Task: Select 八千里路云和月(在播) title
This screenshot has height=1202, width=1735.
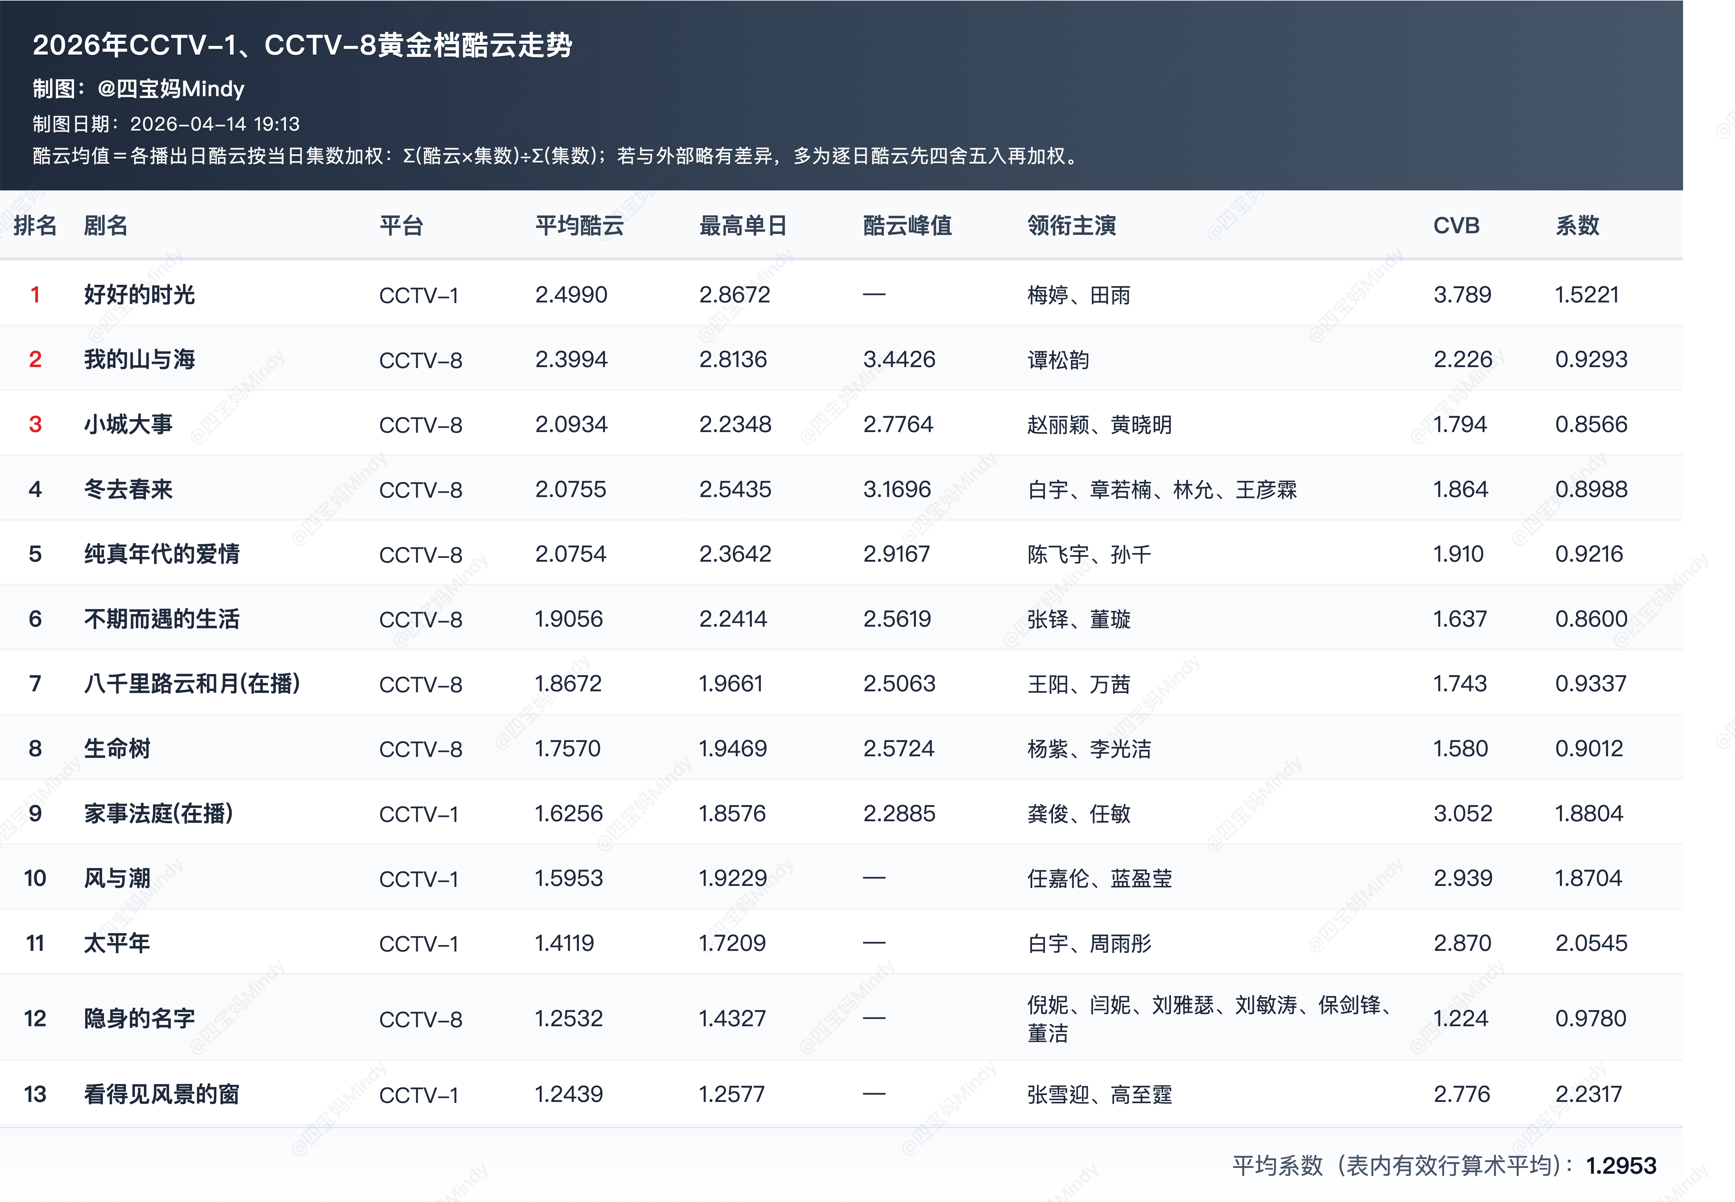Action: 192,684
